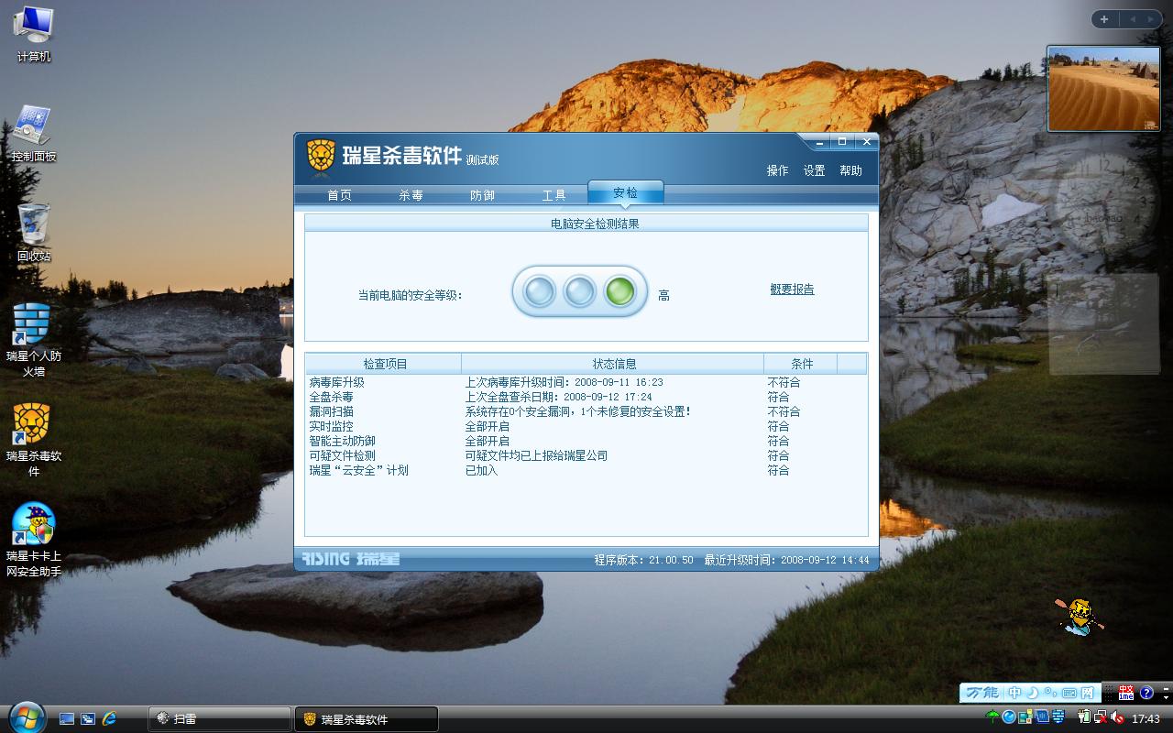Click the language bar help question mark

tap(1146, 693)
